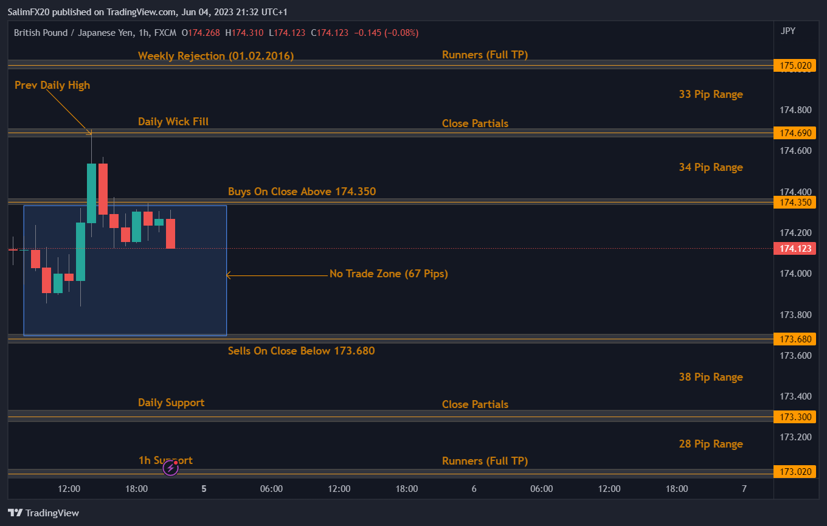This screenshot has width=827, height=526.
Task: Open the JPY currency selector
Action: 787,31
